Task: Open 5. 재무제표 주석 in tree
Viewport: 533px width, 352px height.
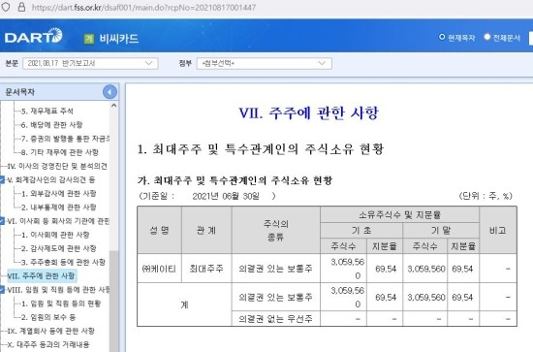Action: [47, 112]
